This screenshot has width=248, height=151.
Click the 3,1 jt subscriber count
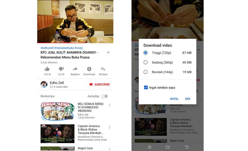click(59, 87)
